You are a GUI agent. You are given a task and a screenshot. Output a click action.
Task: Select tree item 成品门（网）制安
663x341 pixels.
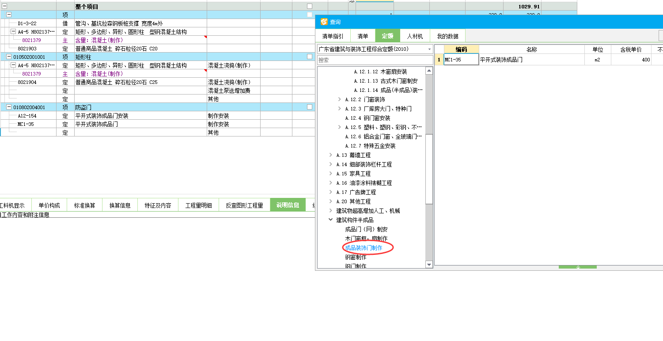click(366, 229)
